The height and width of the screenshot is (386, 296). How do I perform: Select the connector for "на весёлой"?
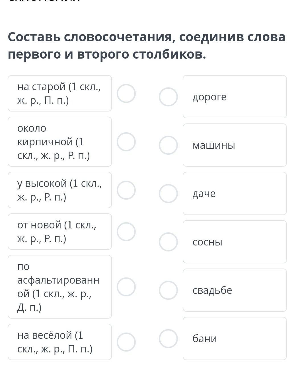[x=126, y=342]
